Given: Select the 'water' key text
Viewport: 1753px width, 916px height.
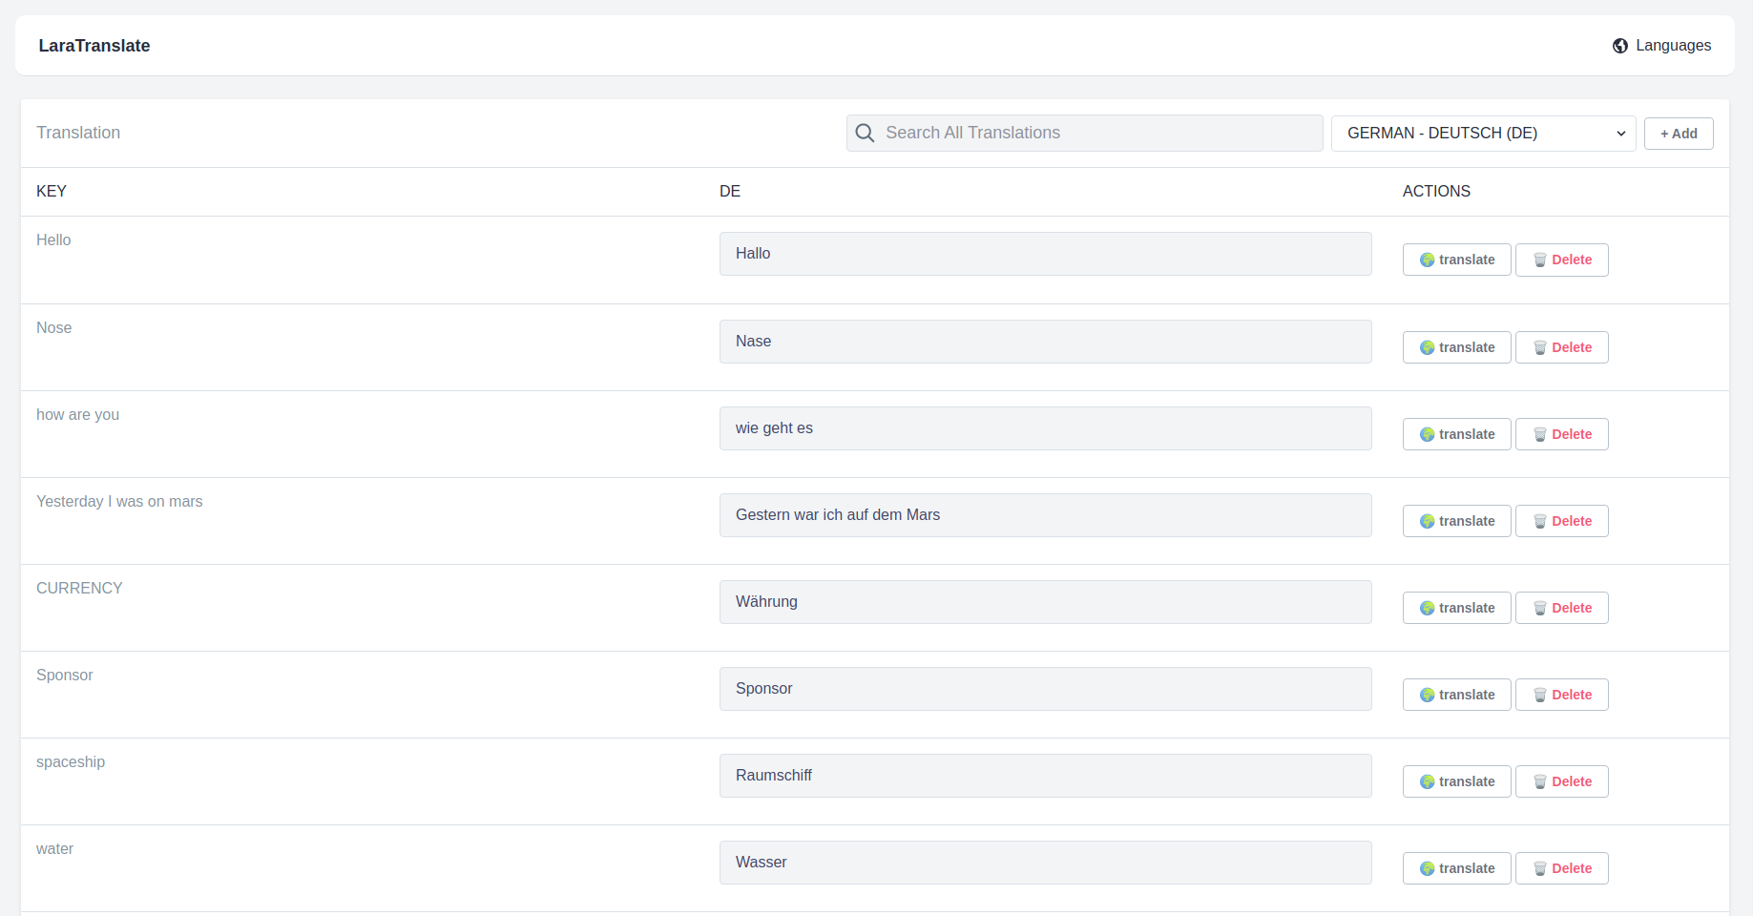Looking at the screenshot, I should click(54, 849).
